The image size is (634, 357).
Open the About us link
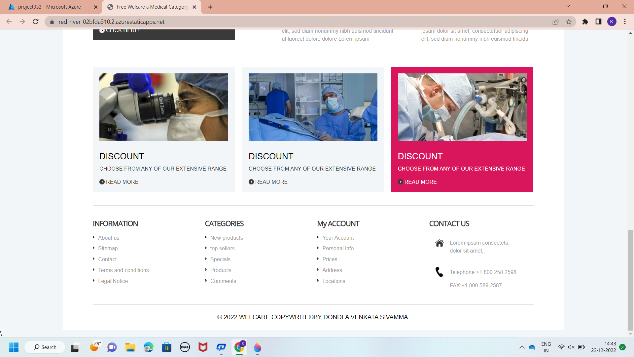pos(109,238)
